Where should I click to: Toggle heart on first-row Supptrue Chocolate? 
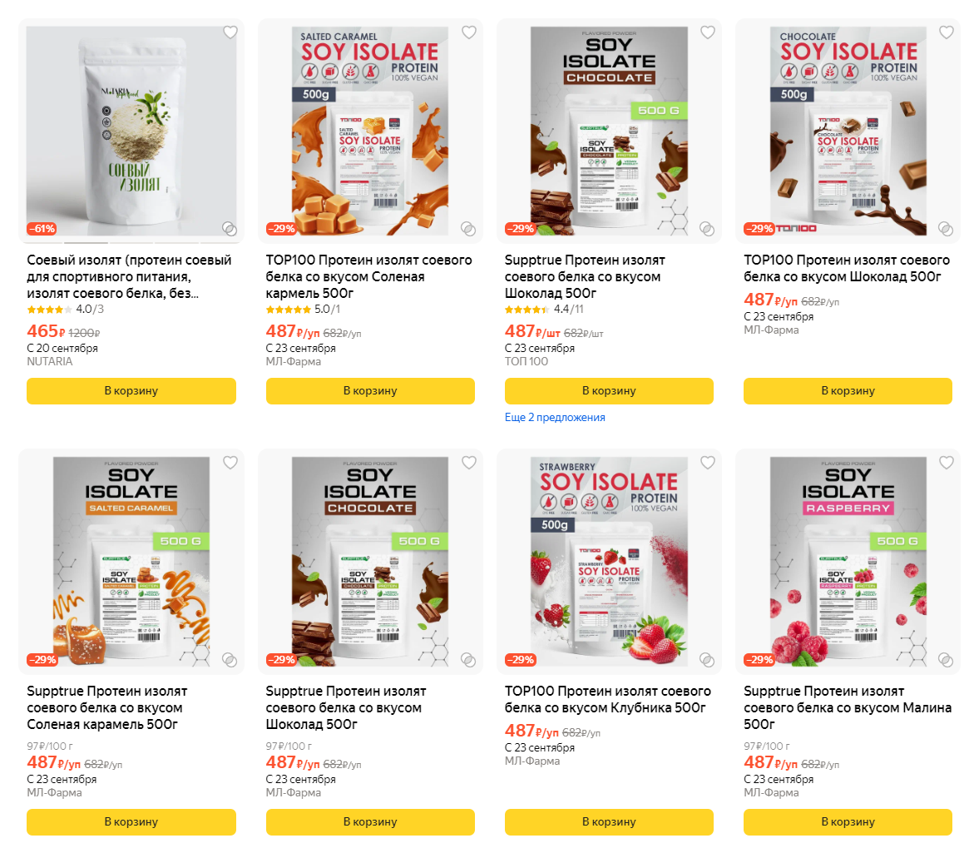(x=708, y=32)
